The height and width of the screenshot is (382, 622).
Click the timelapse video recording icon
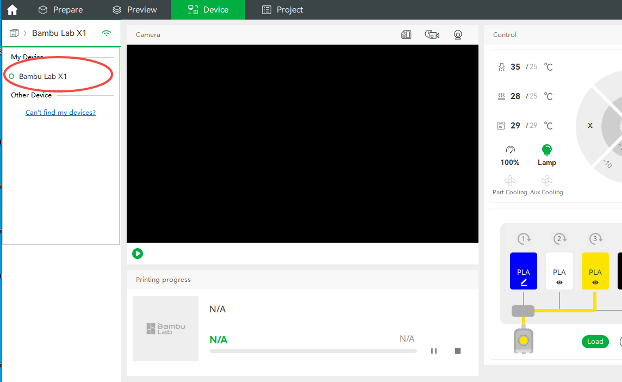432,34
